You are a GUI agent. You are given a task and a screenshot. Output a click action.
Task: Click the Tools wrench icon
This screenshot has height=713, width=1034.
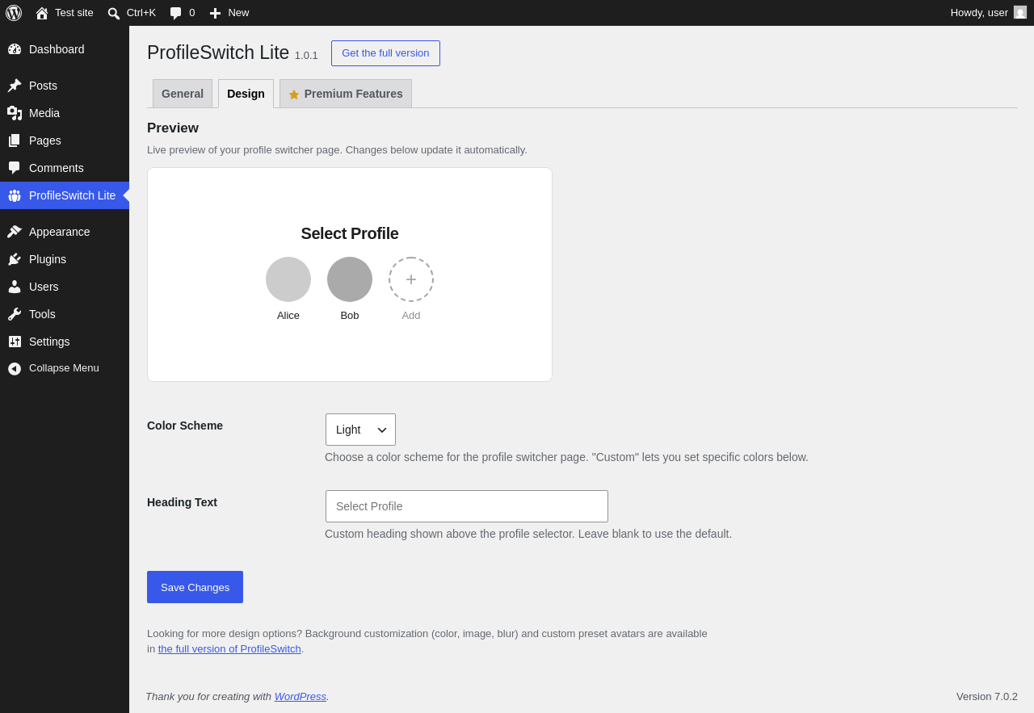[15, 314]
